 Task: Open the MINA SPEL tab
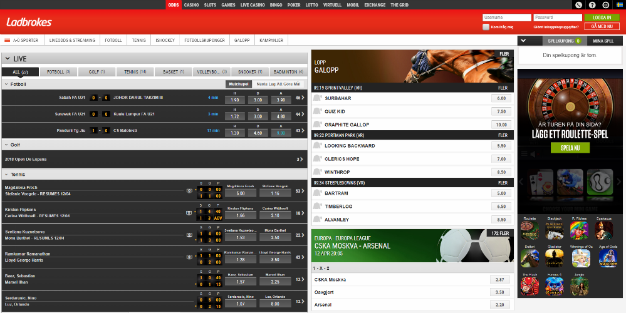pyautogui.click(x=603, y=41)
